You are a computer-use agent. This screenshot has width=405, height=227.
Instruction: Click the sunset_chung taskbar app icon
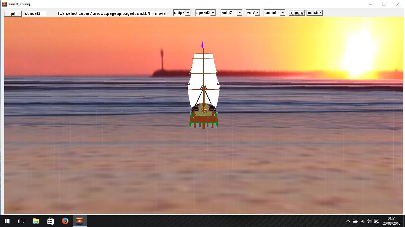pos(79,221)
